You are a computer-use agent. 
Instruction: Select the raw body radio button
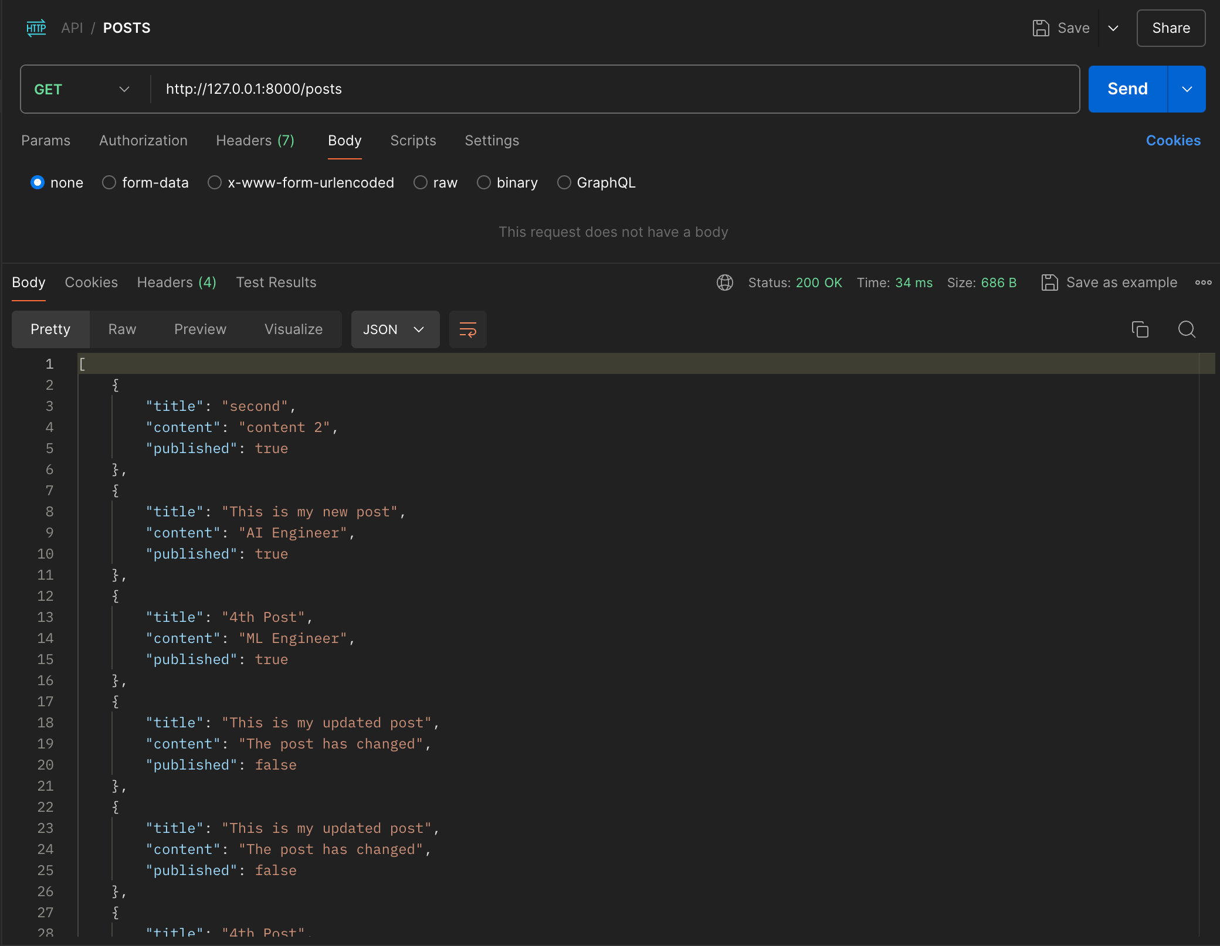coord(421,183)
